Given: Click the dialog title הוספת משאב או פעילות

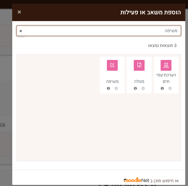Looking at the screenshot, I should click(151, 12).
